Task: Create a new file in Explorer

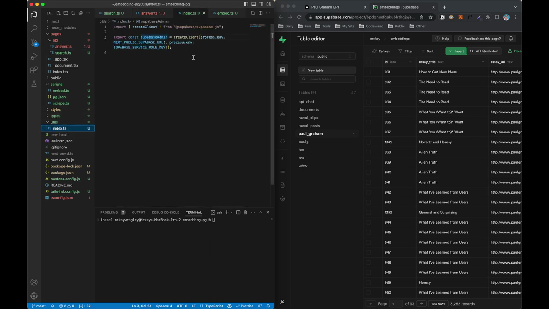Action: 58,13
